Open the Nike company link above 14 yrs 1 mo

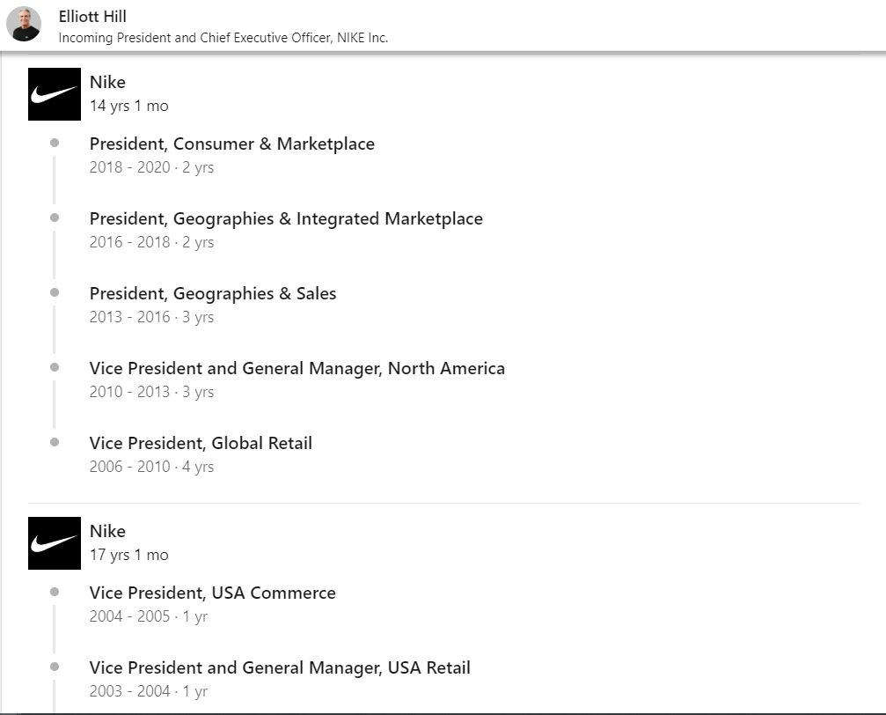[107, 83]
